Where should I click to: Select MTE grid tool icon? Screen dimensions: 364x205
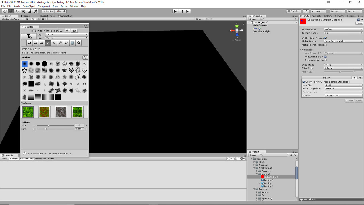73,43
